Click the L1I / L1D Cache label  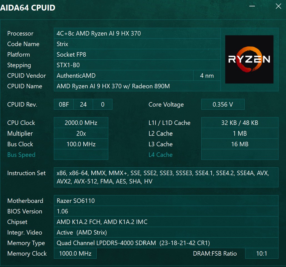point(169,123)
